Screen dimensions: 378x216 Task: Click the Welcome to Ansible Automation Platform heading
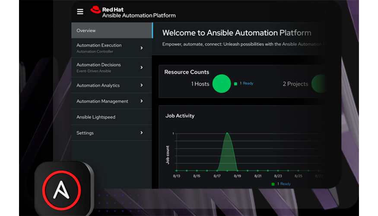[236, 33]
